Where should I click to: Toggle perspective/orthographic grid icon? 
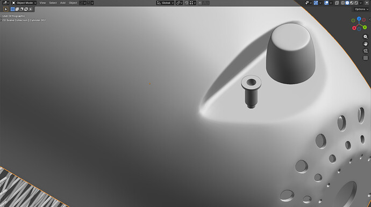(x=366, y=58)
